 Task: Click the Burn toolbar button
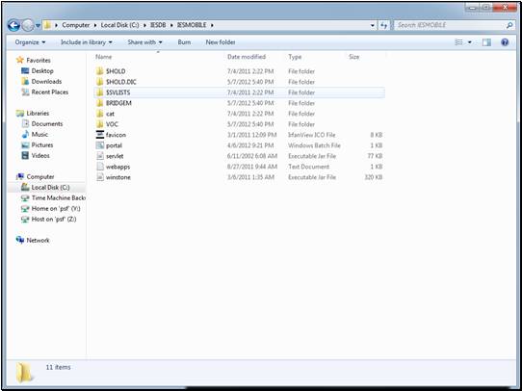click(184, 42)
